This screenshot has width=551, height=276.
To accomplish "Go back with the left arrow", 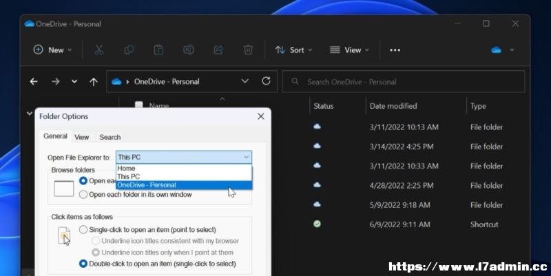I will point(34,81).
